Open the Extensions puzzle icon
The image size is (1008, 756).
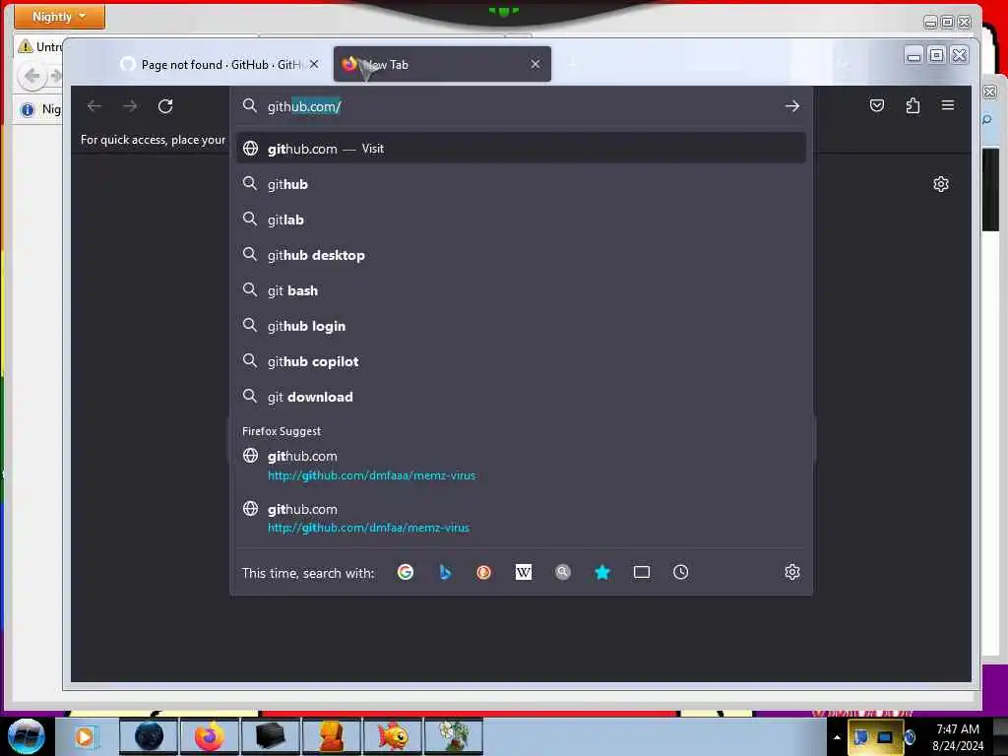[913, 105]
